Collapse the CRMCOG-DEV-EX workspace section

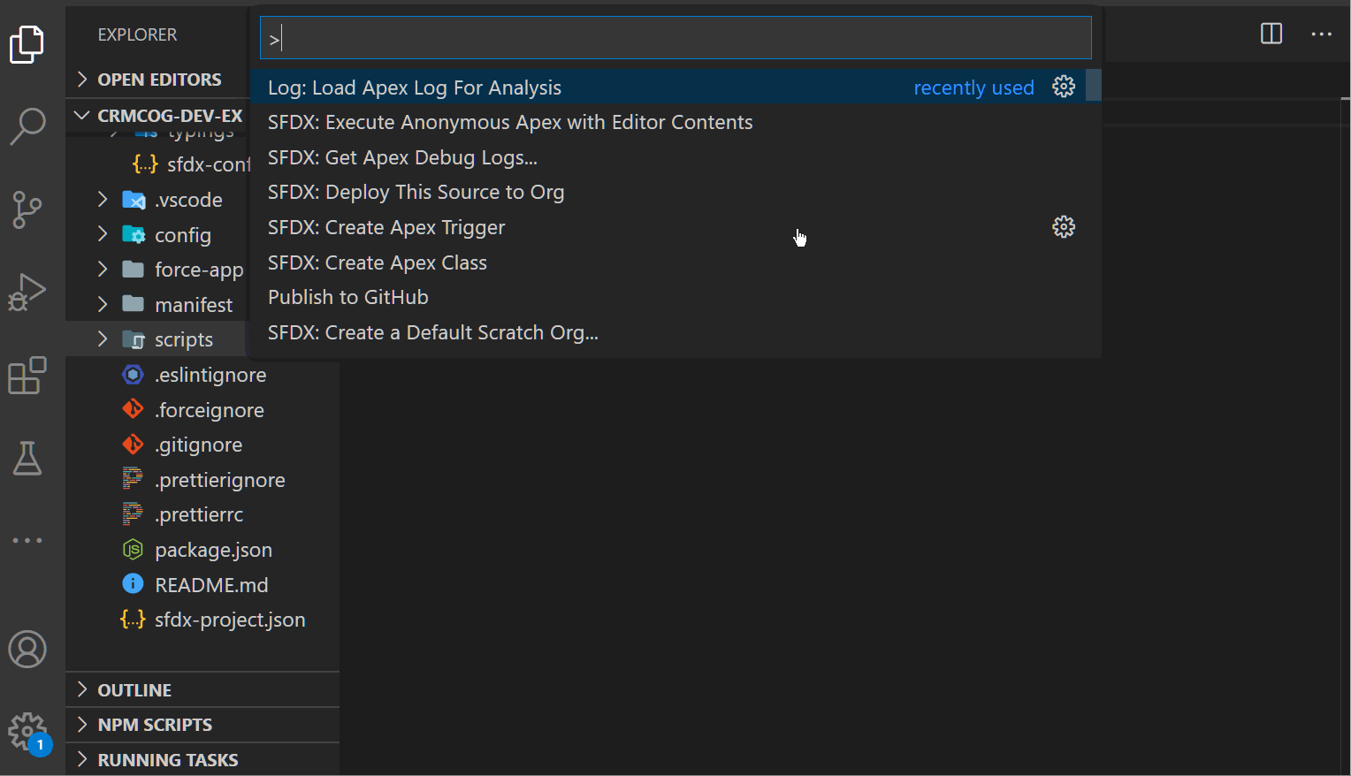tap(82, 115)
